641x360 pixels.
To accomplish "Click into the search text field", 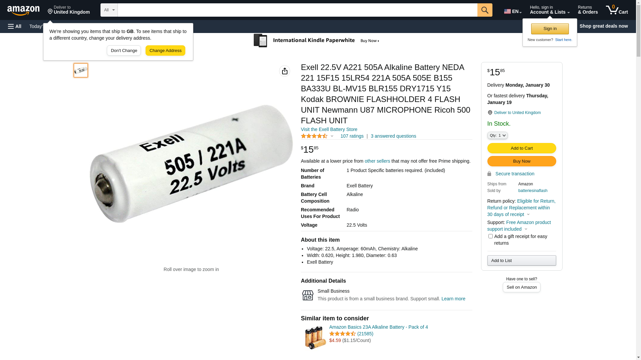I will (x=297, y=10).
